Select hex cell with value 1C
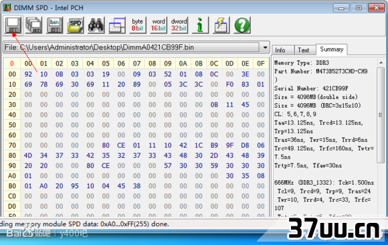The image size is (388, 245). point(199,145)
